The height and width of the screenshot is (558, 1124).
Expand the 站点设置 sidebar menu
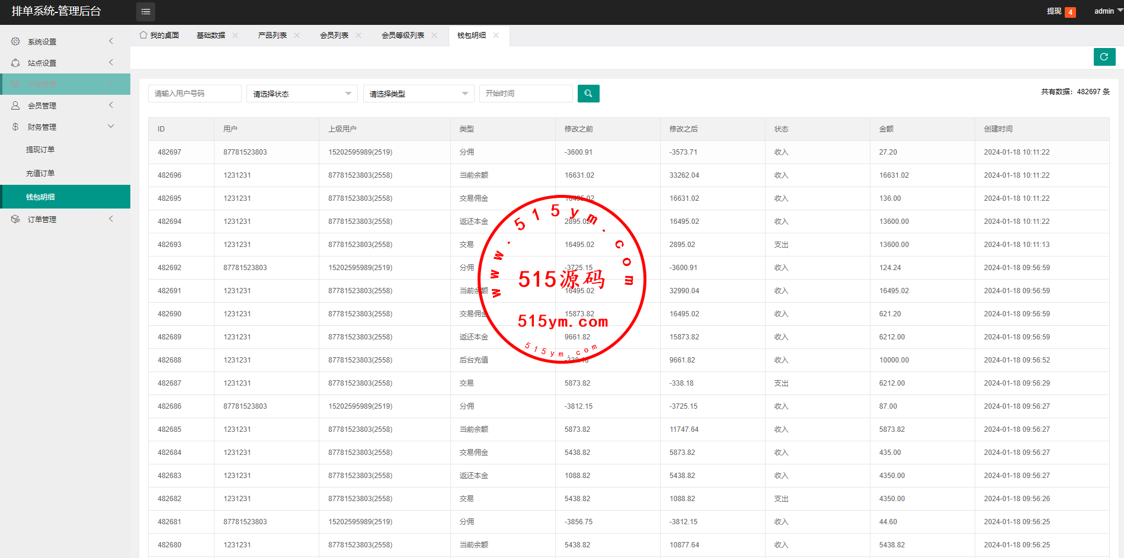click(x=111, y=62)
